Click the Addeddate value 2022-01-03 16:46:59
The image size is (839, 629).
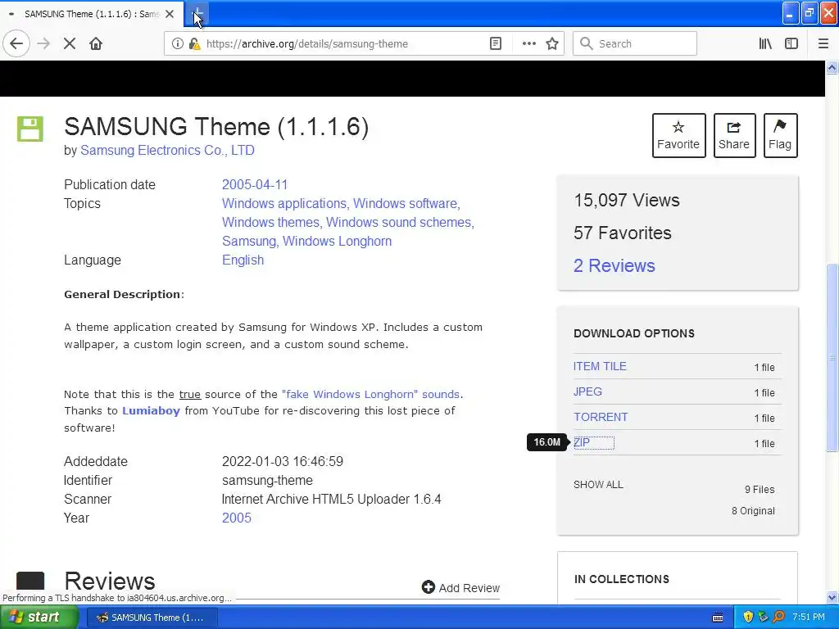283,461
